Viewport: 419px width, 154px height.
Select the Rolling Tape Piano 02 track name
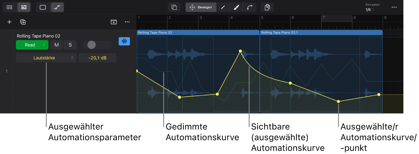[38, 36]
